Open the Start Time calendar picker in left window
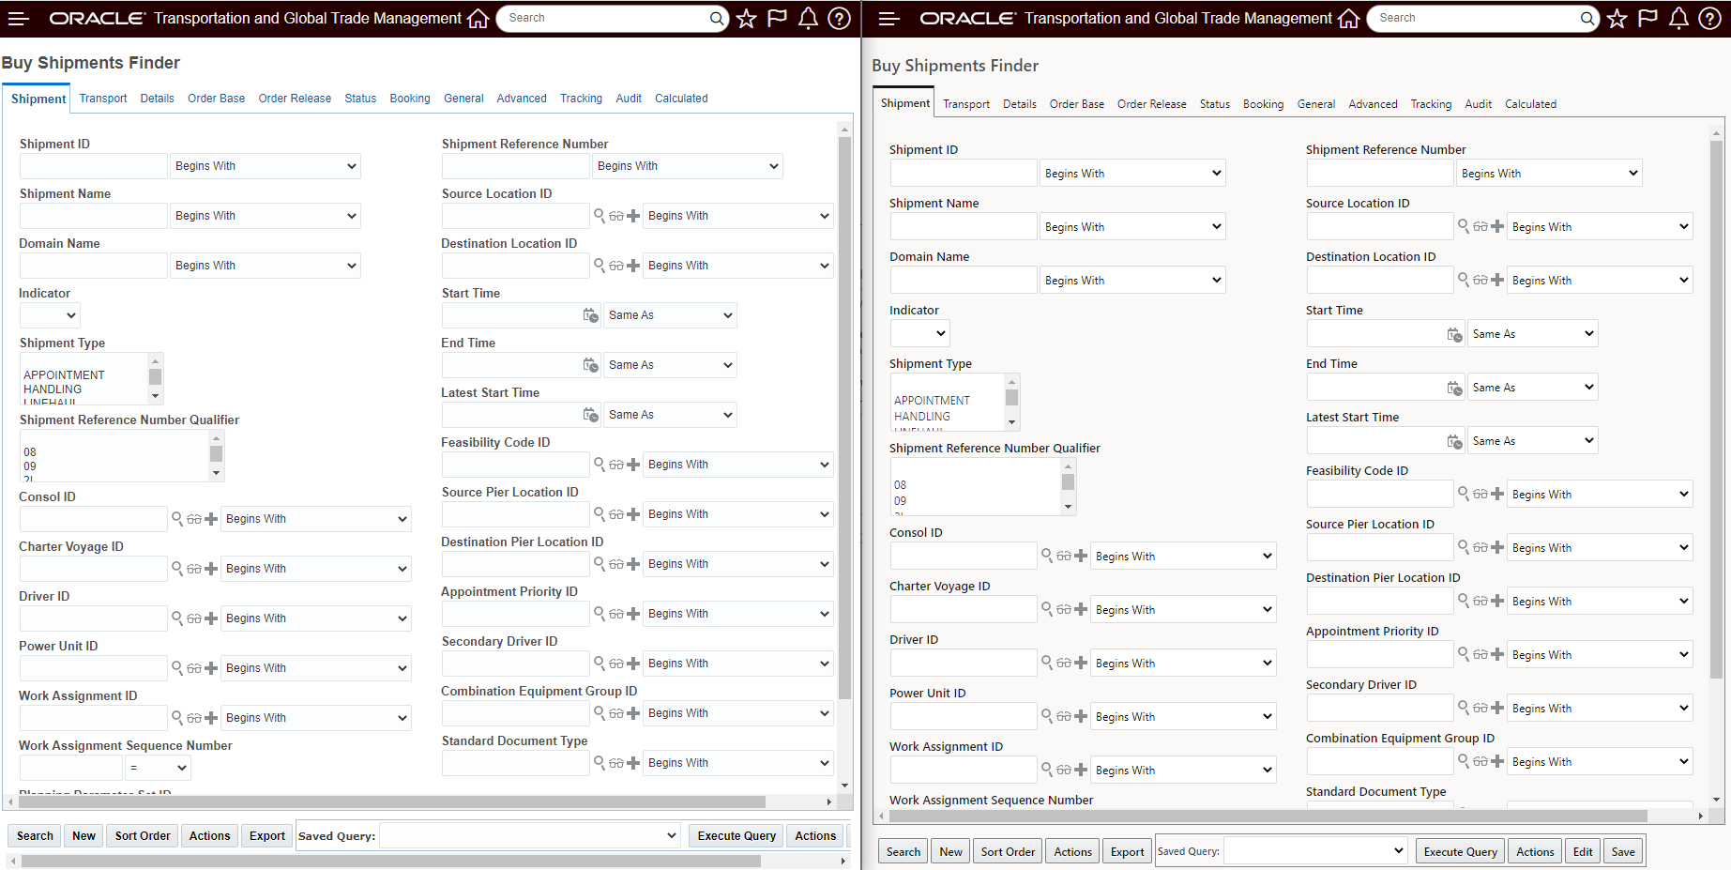 tap(590, 315)
